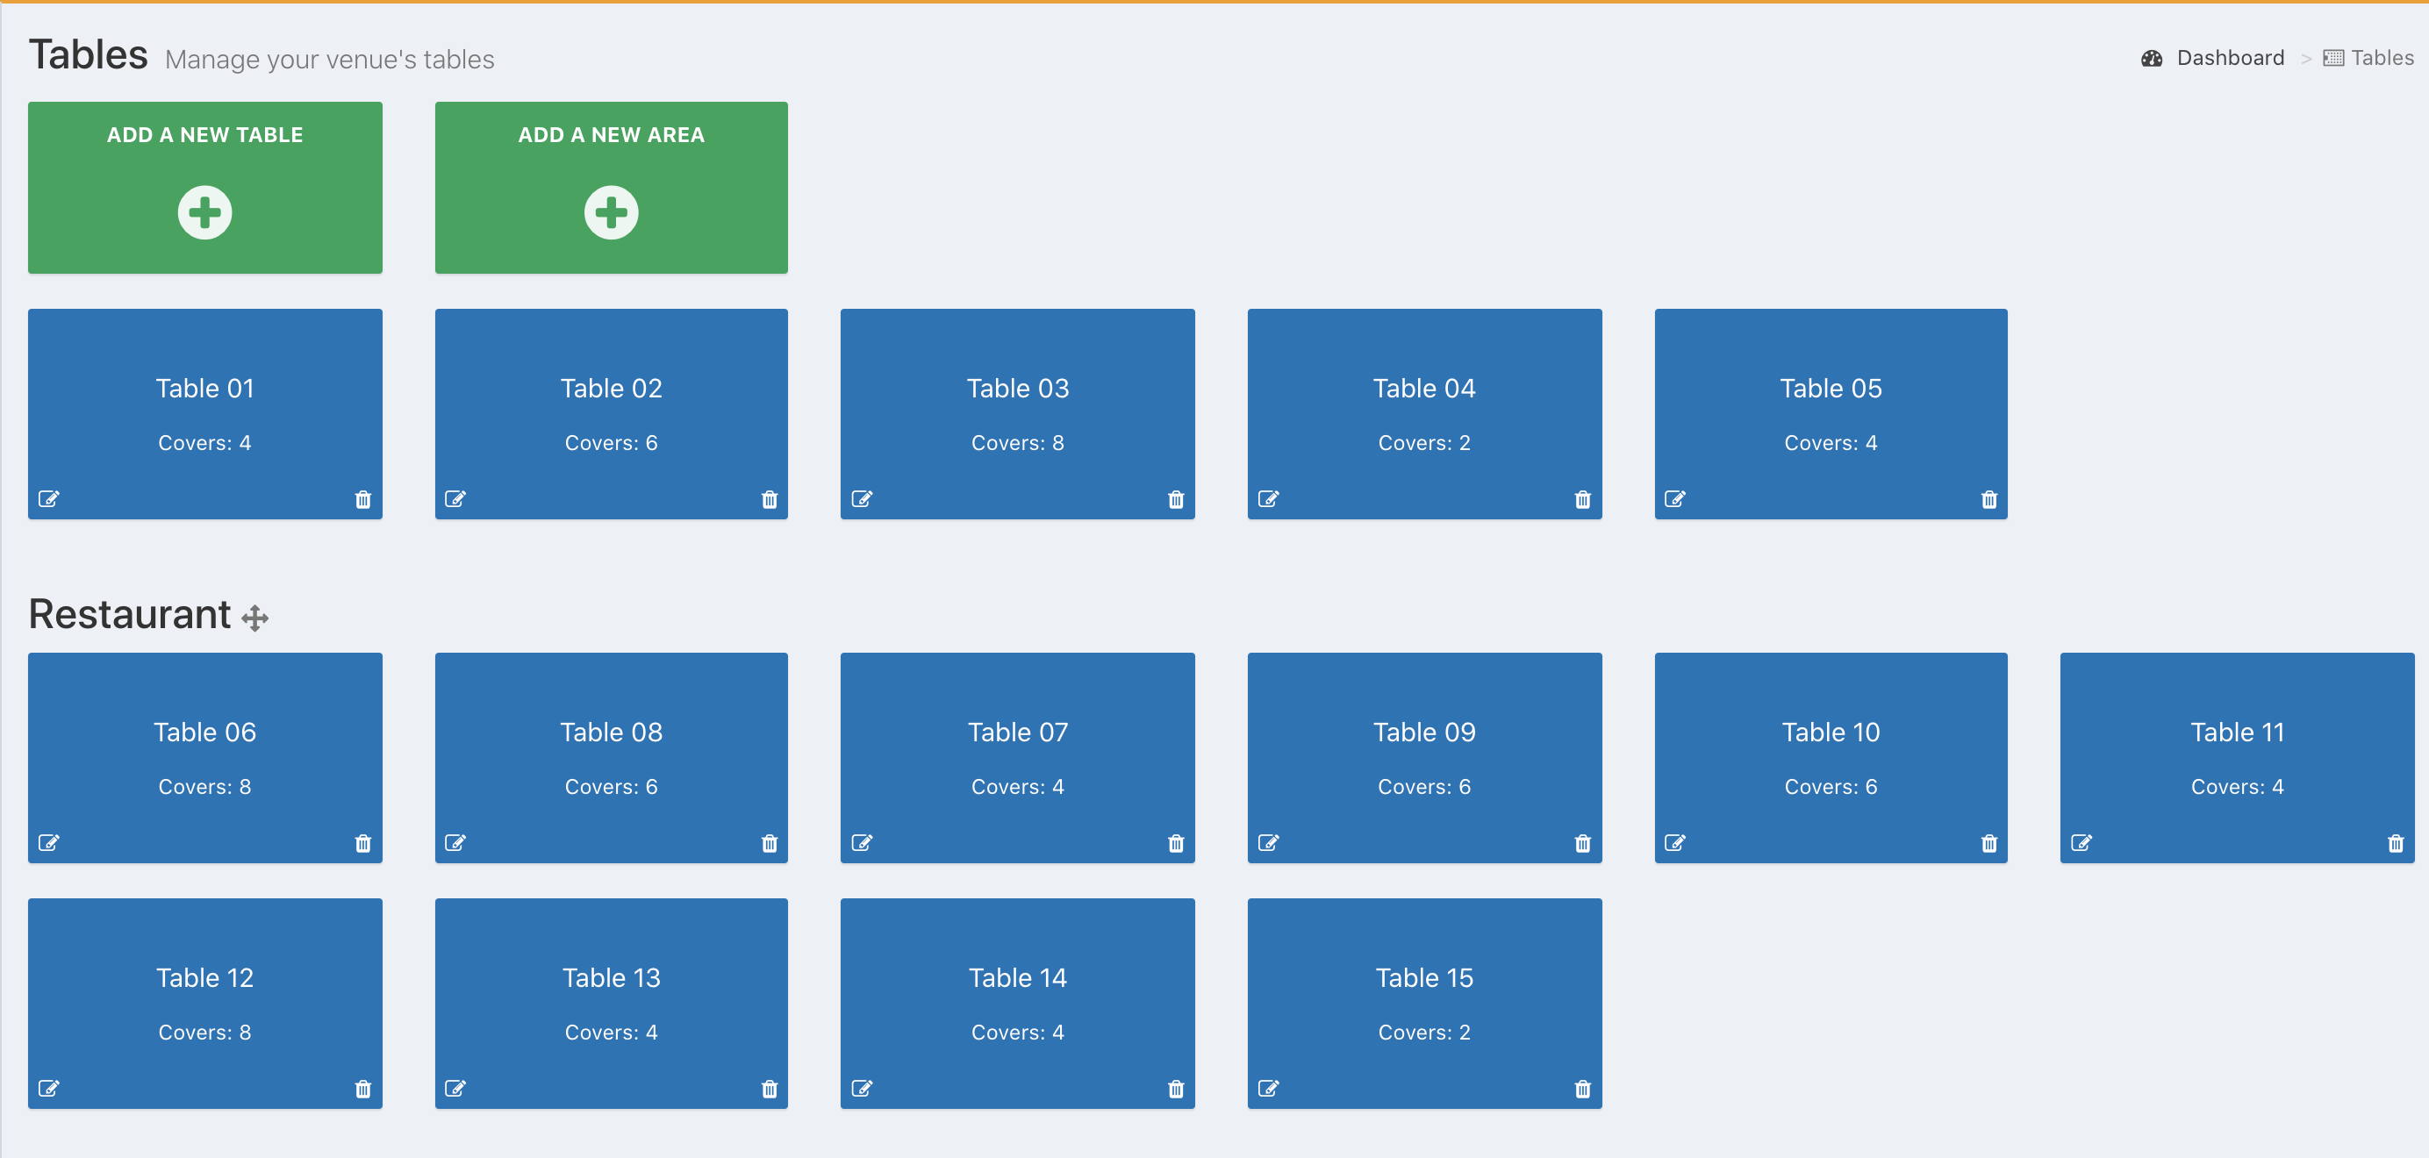This screenshot has width=2429, height=1158.
Task: Click the edit pencil on Table 03
Action: coord(862,499)
